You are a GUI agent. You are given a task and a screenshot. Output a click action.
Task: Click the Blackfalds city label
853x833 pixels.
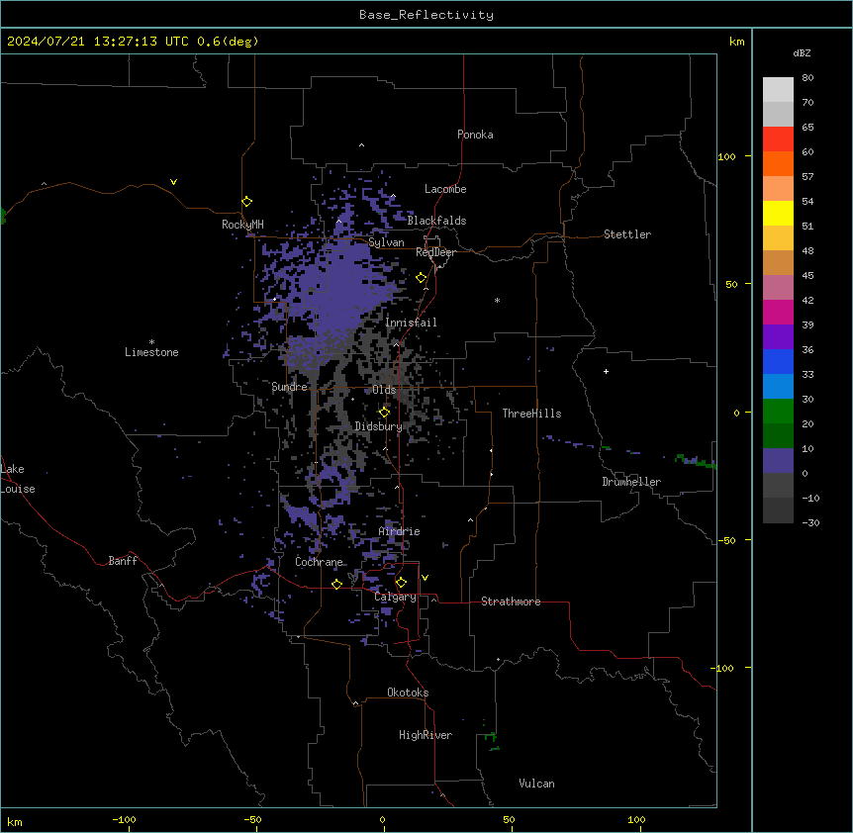point(436,221)
